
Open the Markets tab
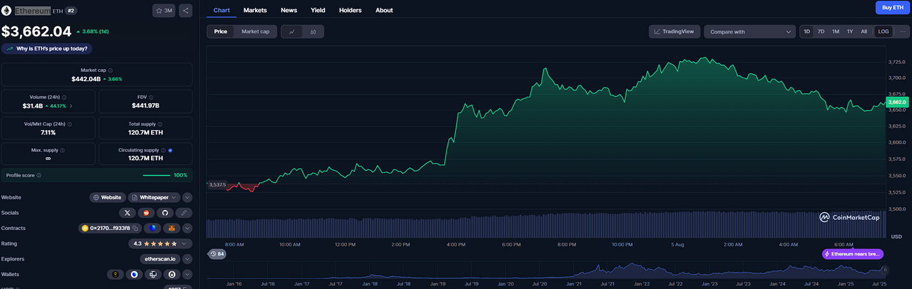(255, 10)
